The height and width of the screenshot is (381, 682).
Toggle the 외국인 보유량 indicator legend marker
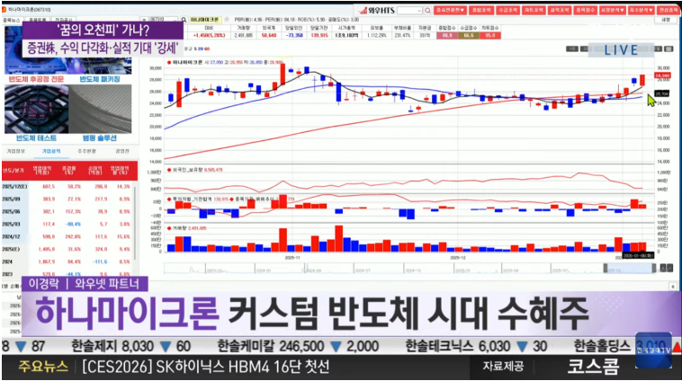pyautogui.click(x=168, y=168)
